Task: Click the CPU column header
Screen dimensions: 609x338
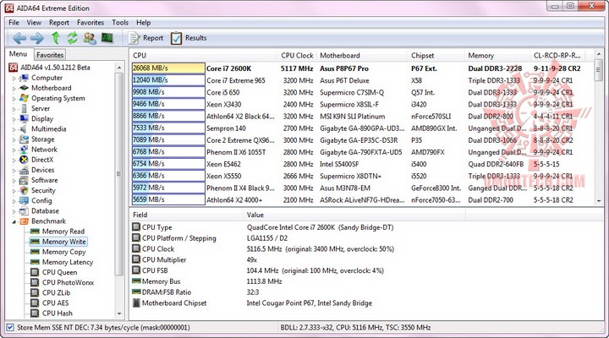Action: pos(203,56)
